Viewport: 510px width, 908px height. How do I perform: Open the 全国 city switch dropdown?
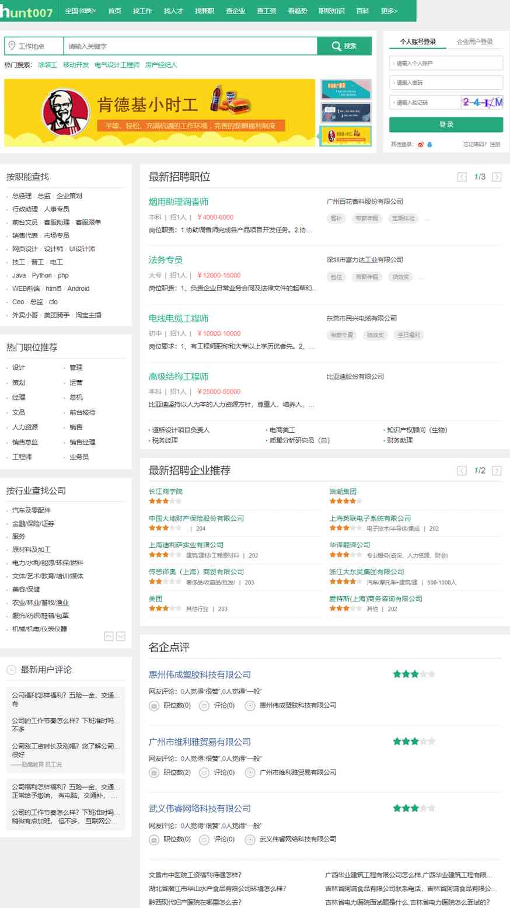(81, 11)
